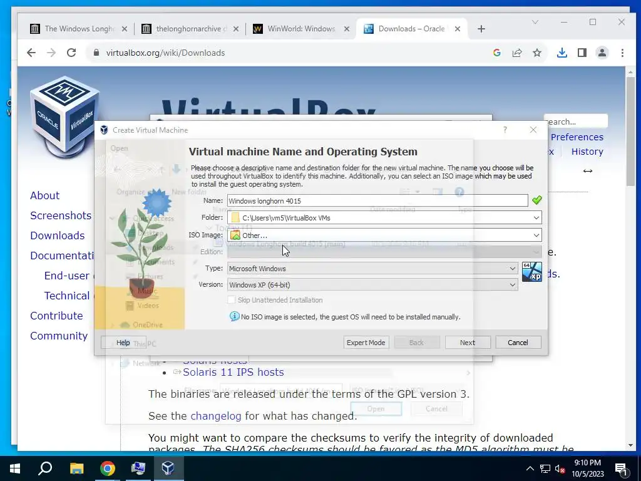The image size is (641, 481).
Task: Switch to thelonghornarchive tab
Action: [x=191, y=29]
